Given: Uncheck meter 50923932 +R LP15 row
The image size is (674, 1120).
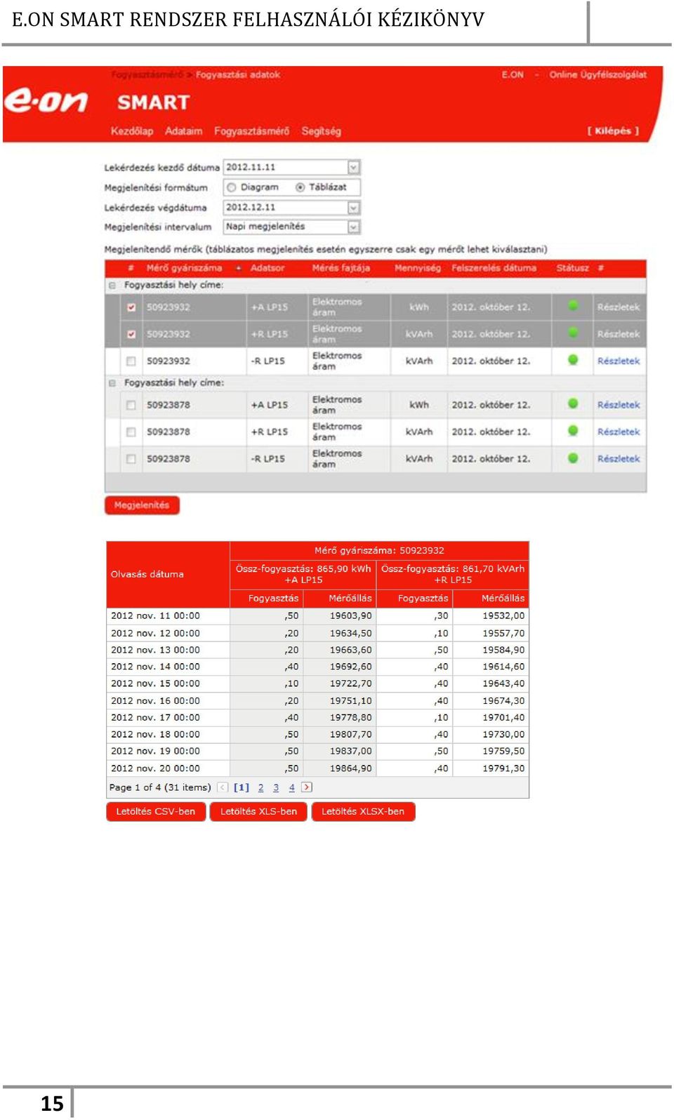Looking at the screenshot, I should (x=131, y=334).
